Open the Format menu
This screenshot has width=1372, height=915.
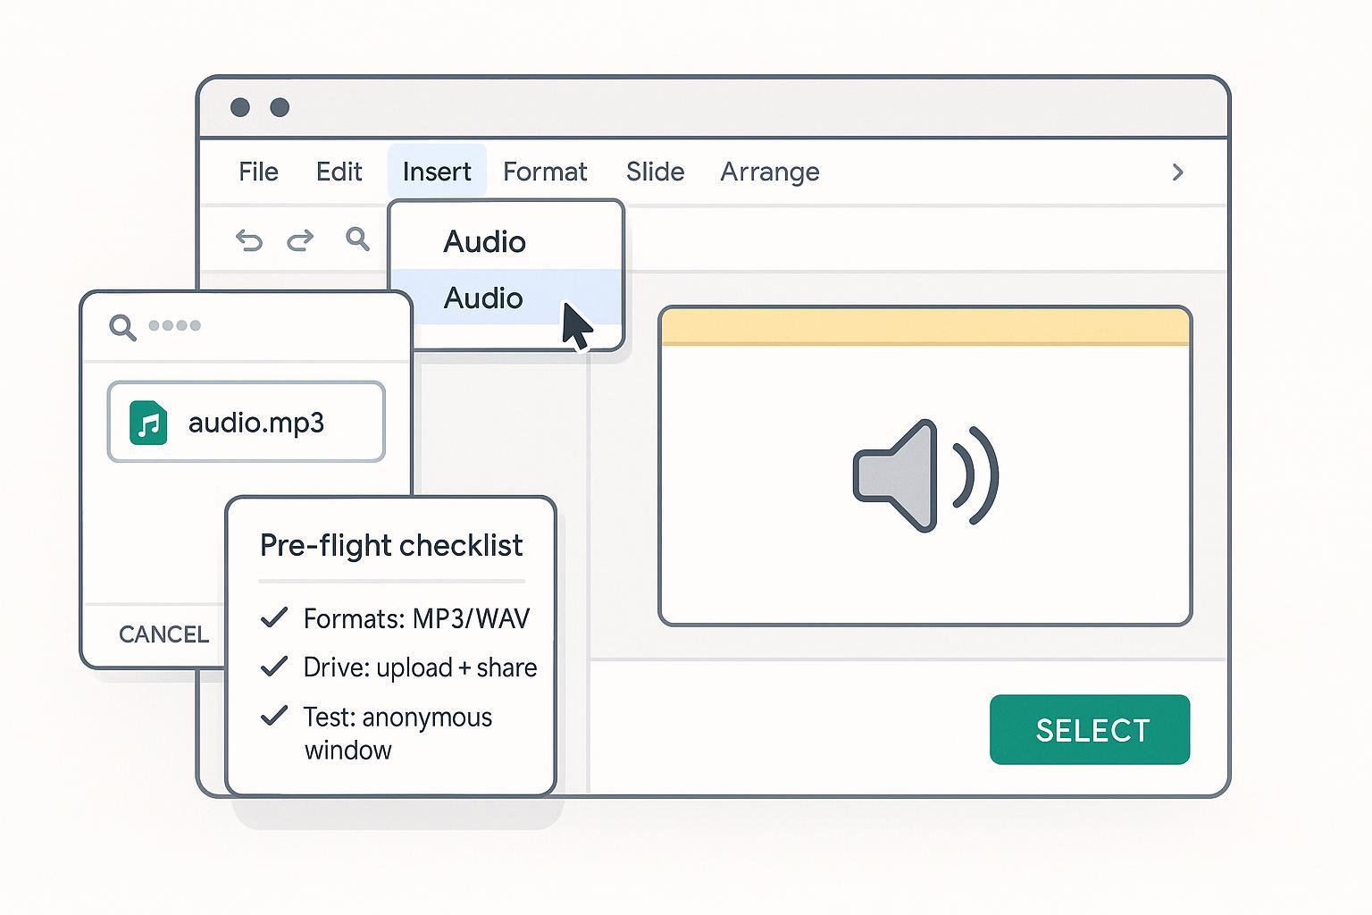tap(545, 172)
